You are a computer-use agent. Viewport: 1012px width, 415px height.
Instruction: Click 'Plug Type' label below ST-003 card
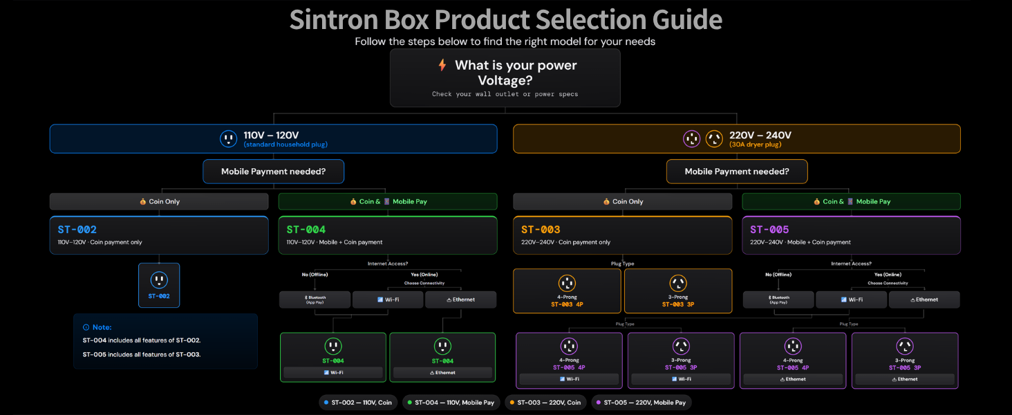(623, 264)
